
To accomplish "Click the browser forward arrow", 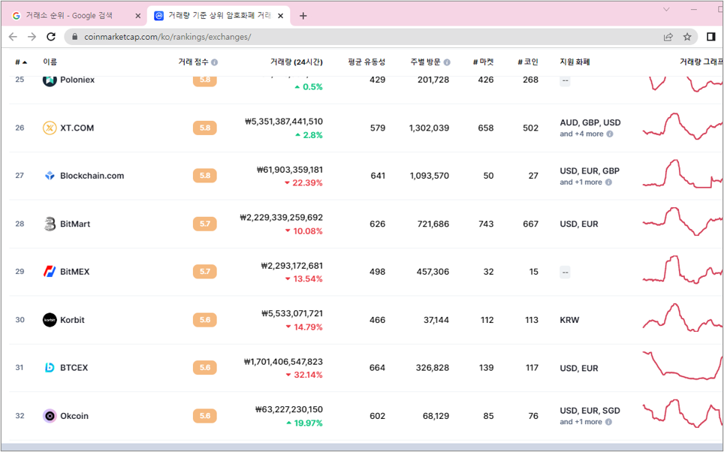I will [32, 37].
